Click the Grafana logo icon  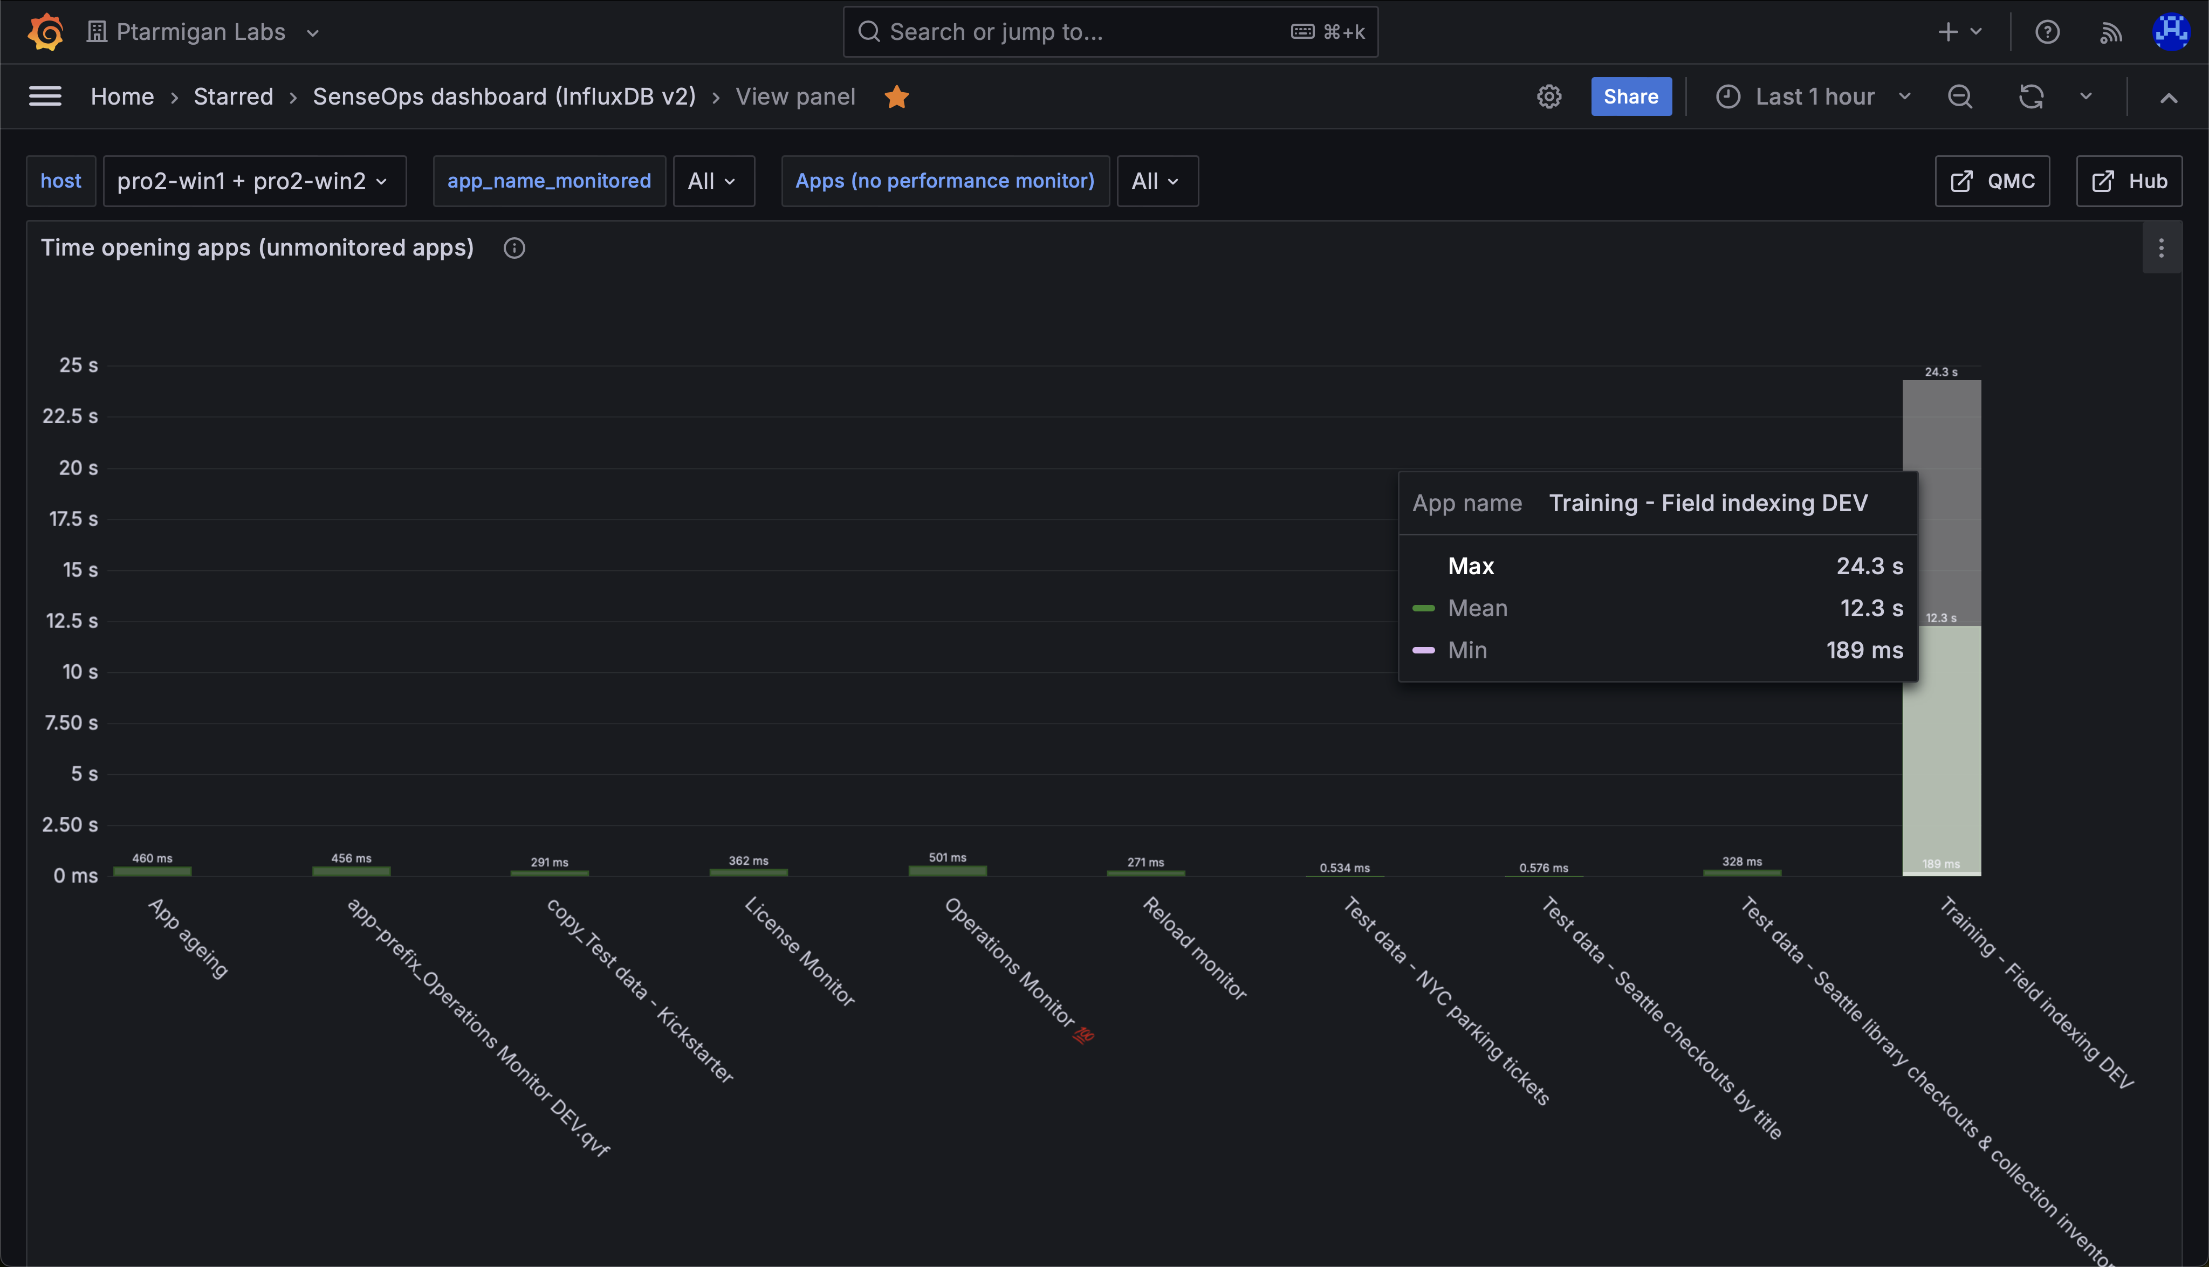[x=45, y=32]
